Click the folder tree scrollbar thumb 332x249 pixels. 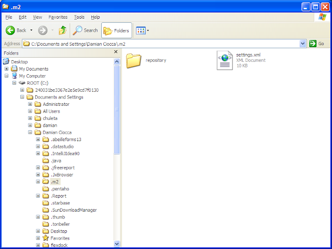click(117, 109)
